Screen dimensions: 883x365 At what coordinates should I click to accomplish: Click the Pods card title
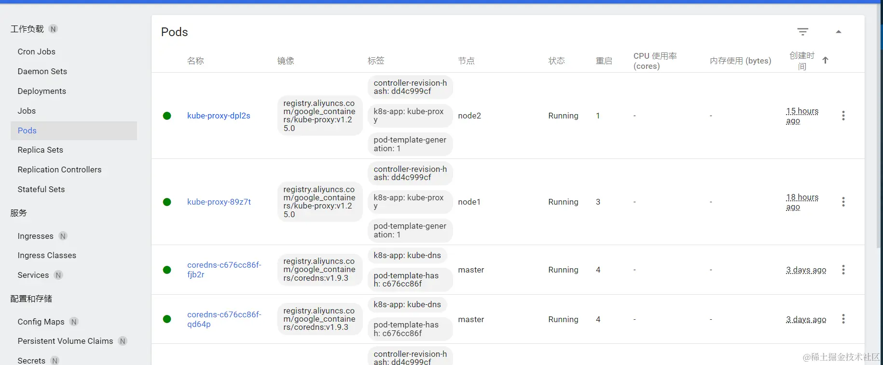pyautogui.click(x=175, y=32)
